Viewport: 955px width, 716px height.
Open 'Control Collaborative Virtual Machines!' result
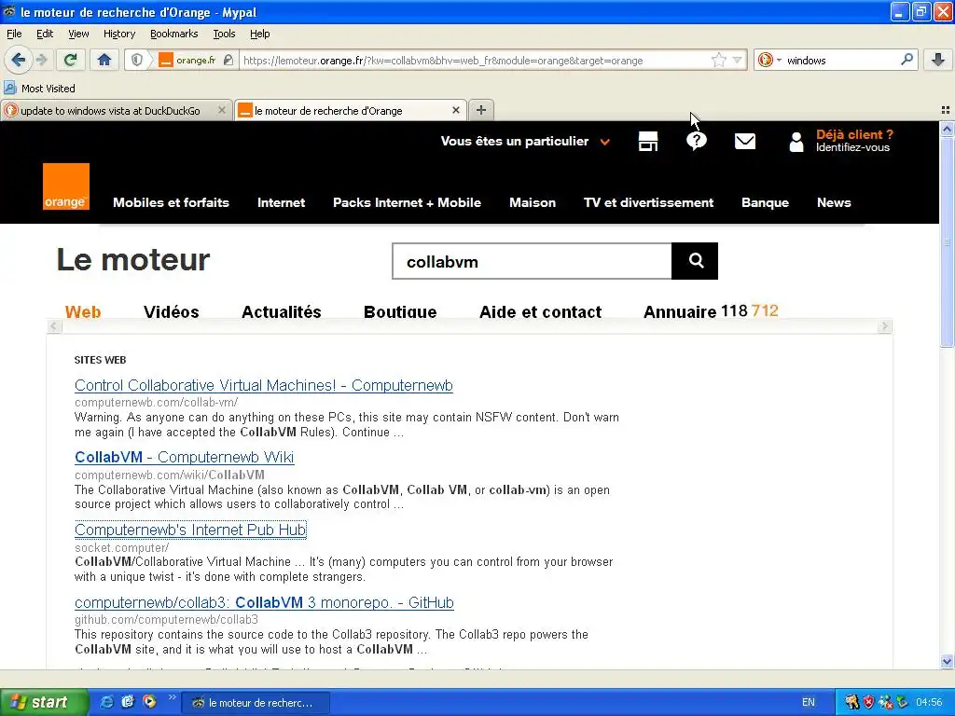point(264,385)
